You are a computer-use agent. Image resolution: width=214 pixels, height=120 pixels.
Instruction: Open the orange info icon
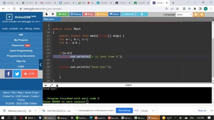tap(196, 14)
